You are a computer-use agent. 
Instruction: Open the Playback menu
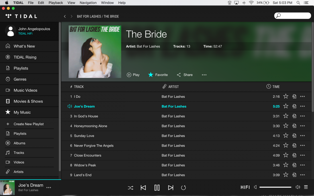click(56, 3)
